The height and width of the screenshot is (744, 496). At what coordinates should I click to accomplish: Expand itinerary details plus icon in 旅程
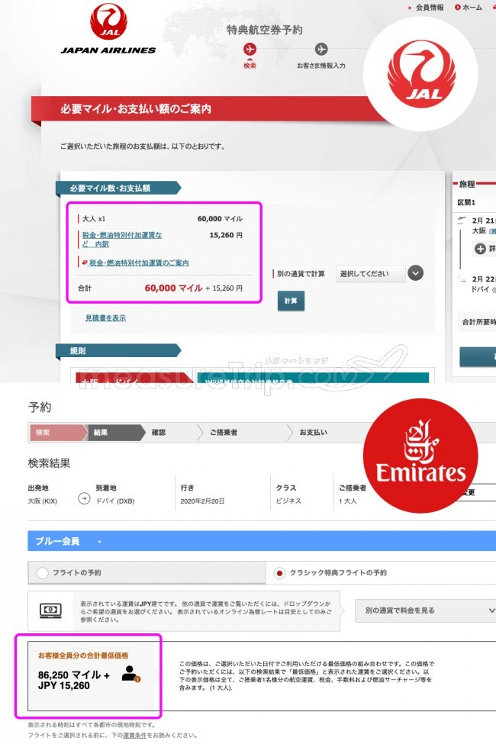coord(480,249)
